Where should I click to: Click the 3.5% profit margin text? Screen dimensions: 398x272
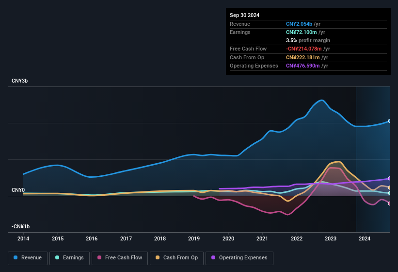pyautogui.click(x=308, y=40)
